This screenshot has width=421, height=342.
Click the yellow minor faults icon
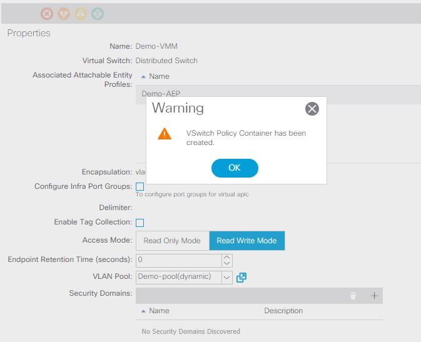81,13
